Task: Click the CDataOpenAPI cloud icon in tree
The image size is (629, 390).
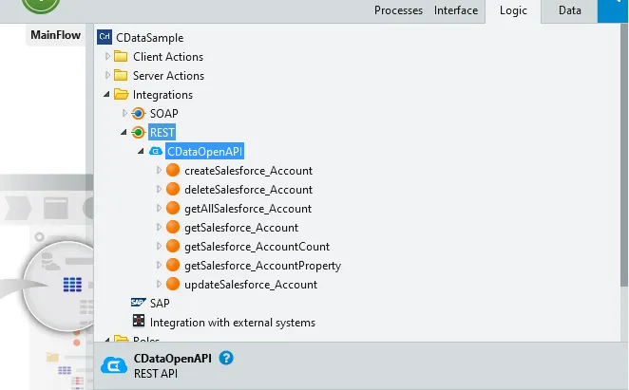Action: click(x=156, y=151)
